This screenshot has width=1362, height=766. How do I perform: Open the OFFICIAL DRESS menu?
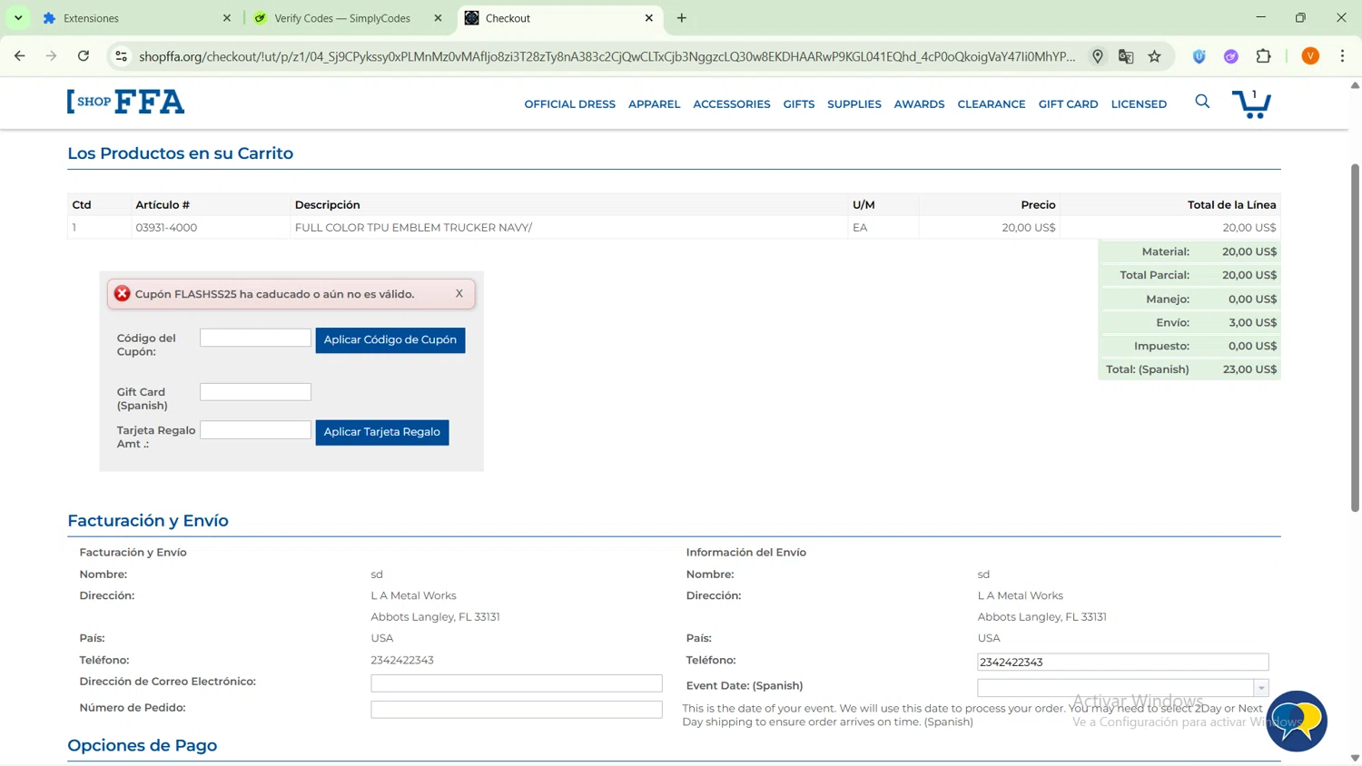pyautogui.click(x=569, y=104)
